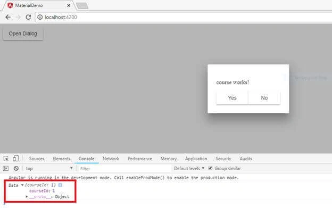
Task: Show the console sidebar icon
Action: click(x=6, y=169)
